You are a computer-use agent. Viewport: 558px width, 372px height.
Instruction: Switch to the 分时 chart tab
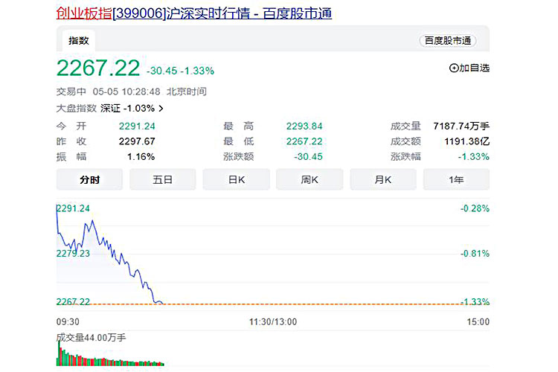[x=89, y=179]
